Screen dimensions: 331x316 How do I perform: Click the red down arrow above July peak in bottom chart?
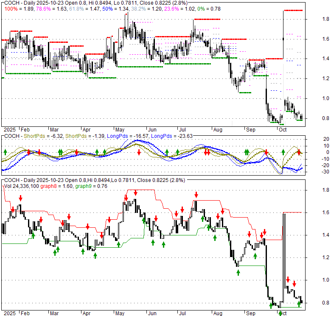pyautogui.click(x=196, y=195)
